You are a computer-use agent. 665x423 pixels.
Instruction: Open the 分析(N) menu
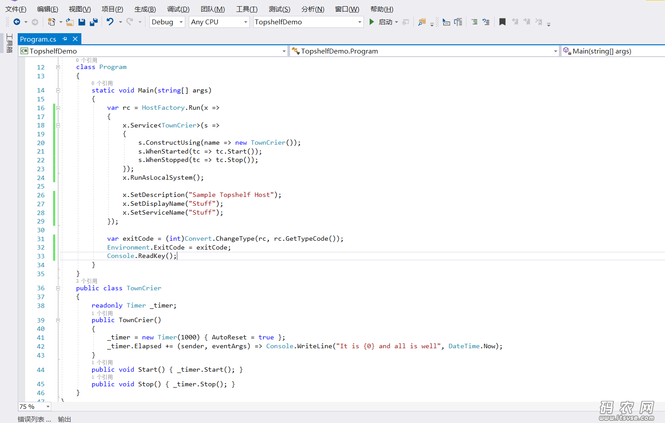click(x=313, y=9)
